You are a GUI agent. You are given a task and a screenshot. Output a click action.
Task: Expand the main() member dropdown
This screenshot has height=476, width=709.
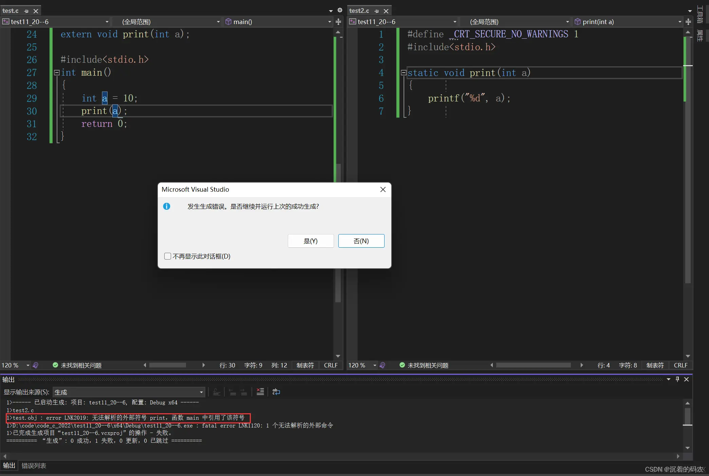[329, 22]
